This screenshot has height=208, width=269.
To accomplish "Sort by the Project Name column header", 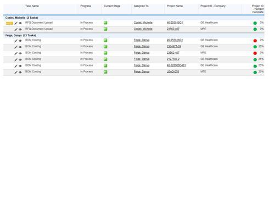I will coord(175,6).
